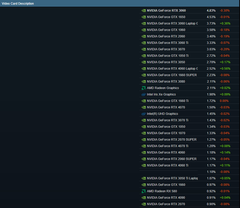Click the NVIDIA logo beside RTX 3070

[x=144, y=49]
